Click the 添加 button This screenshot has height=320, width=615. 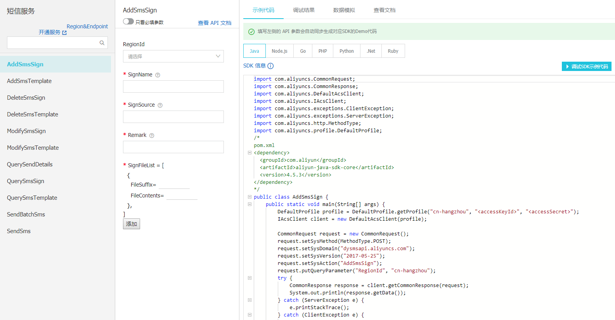click(132, 224)
